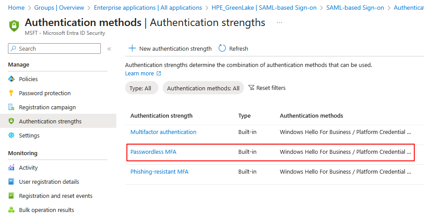Click the Policies icon in sidebar

coord(11,79)
